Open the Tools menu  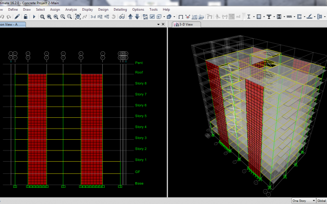click(153, 9)
